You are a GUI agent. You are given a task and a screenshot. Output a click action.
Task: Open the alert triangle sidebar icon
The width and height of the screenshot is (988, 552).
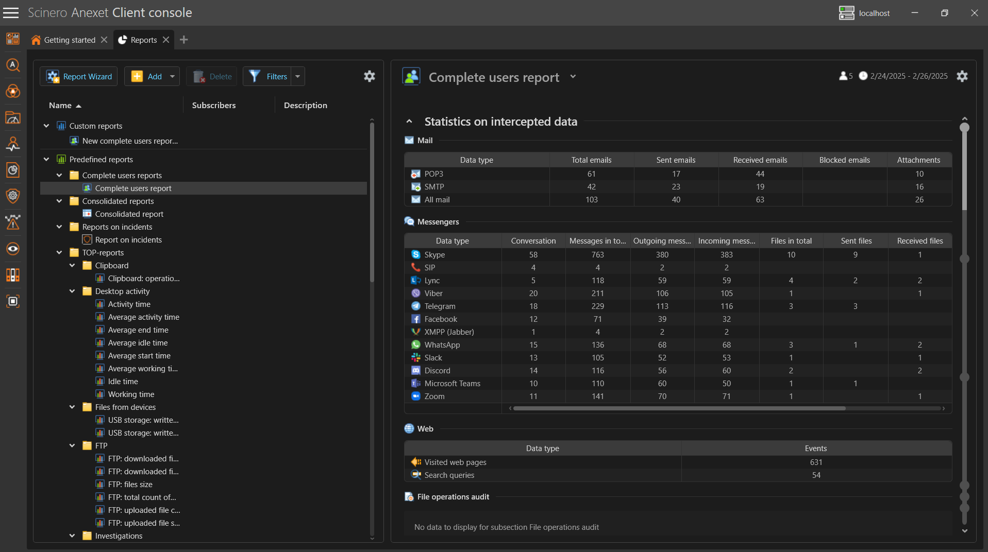(x=13, y=222)
